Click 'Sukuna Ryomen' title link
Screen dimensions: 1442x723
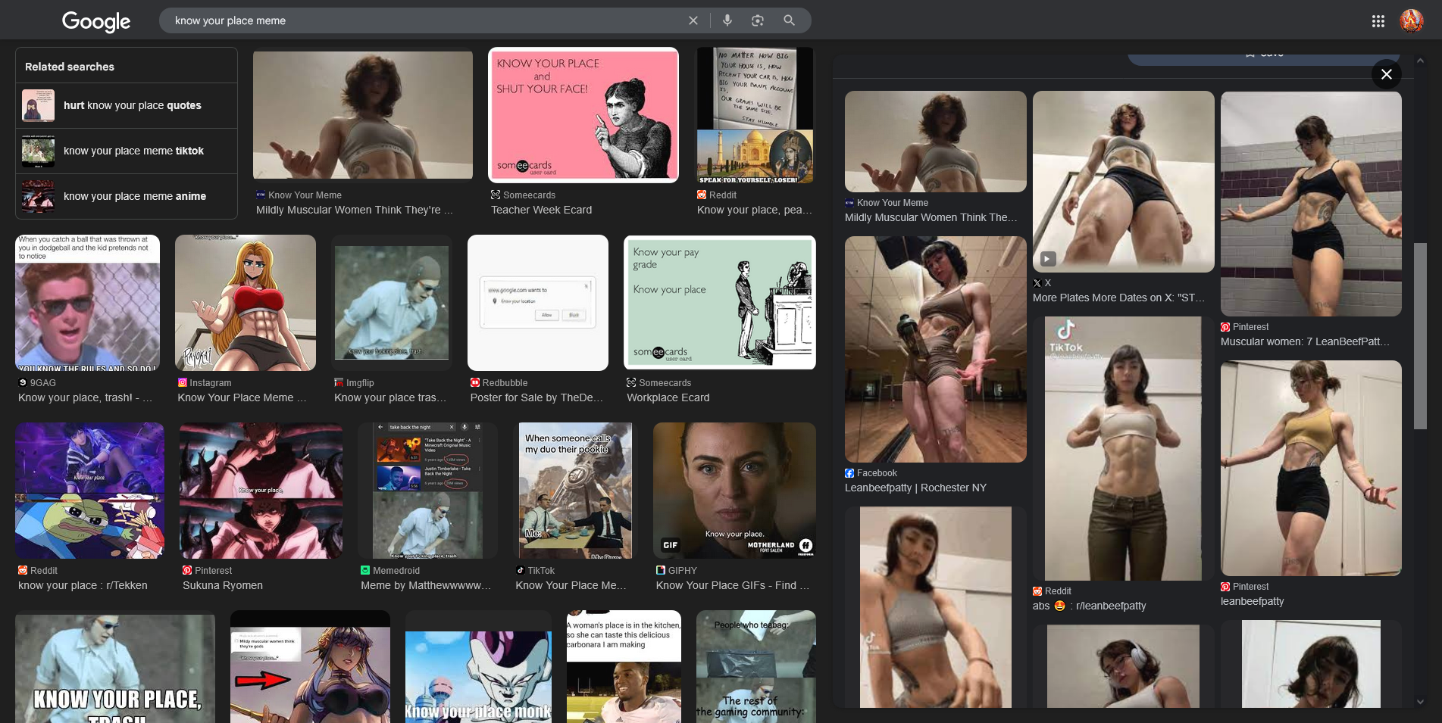(223, 585)
